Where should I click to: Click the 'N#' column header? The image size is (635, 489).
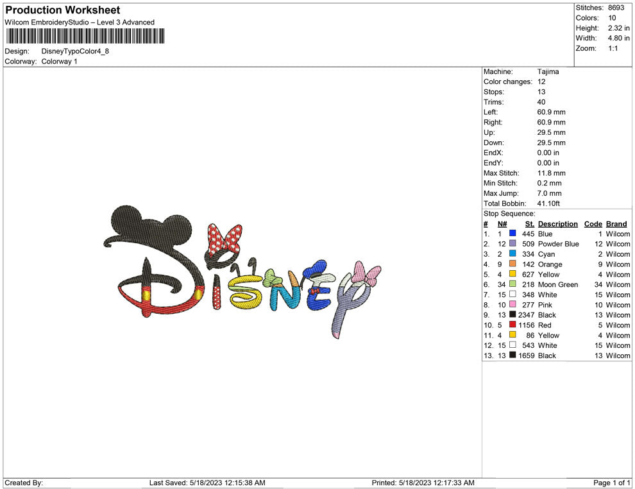(502, 223)
